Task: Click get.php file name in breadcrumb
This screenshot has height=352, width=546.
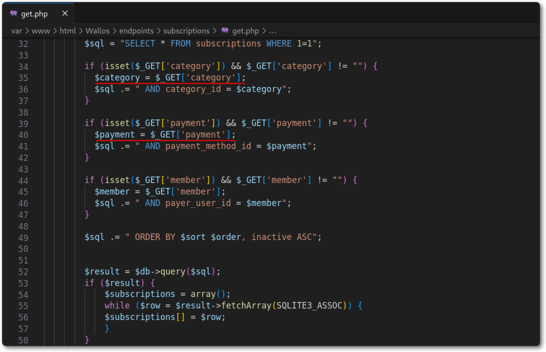Action: click(x=245, y=30)
